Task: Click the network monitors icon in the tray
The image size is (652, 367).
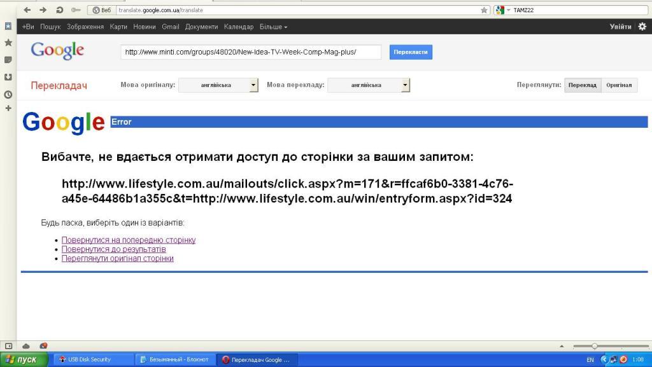Action: 613,359
